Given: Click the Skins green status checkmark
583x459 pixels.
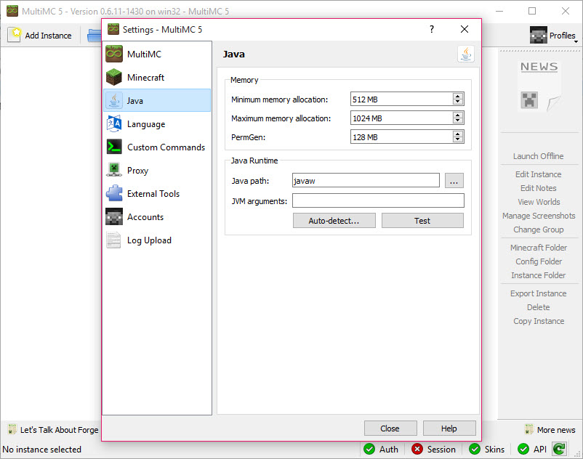Looking at the screenshot, I should tap(475, 449).
